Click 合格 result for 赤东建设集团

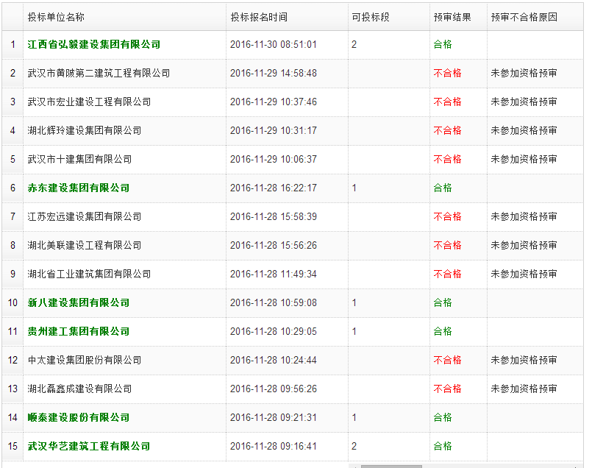tap(443, 188)
